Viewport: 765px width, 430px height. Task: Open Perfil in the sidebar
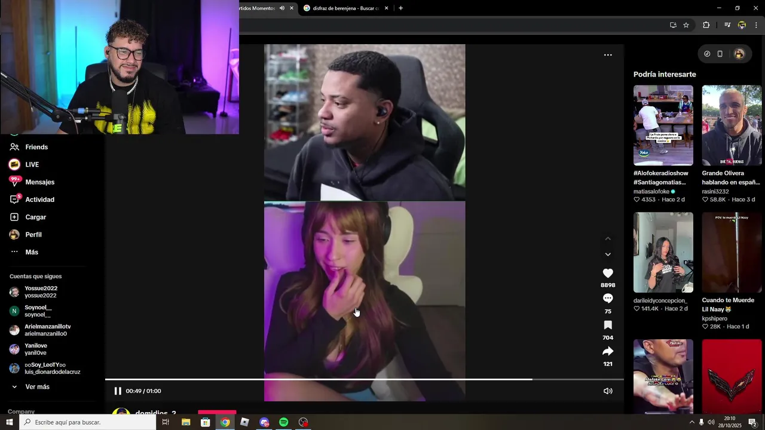point(33,235)
